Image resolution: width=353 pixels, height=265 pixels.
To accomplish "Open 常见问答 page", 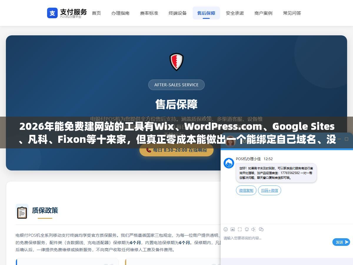I will click(x=292, y=13).
